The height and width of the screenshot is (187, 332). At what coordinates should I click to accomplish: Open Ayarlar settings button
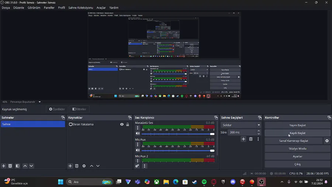click(x=297, y=156)
